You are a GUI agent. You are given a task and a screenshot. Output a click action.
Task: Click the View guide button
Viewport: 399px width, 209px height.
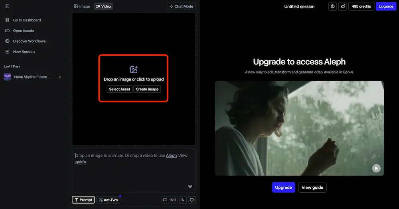[312, 188]
